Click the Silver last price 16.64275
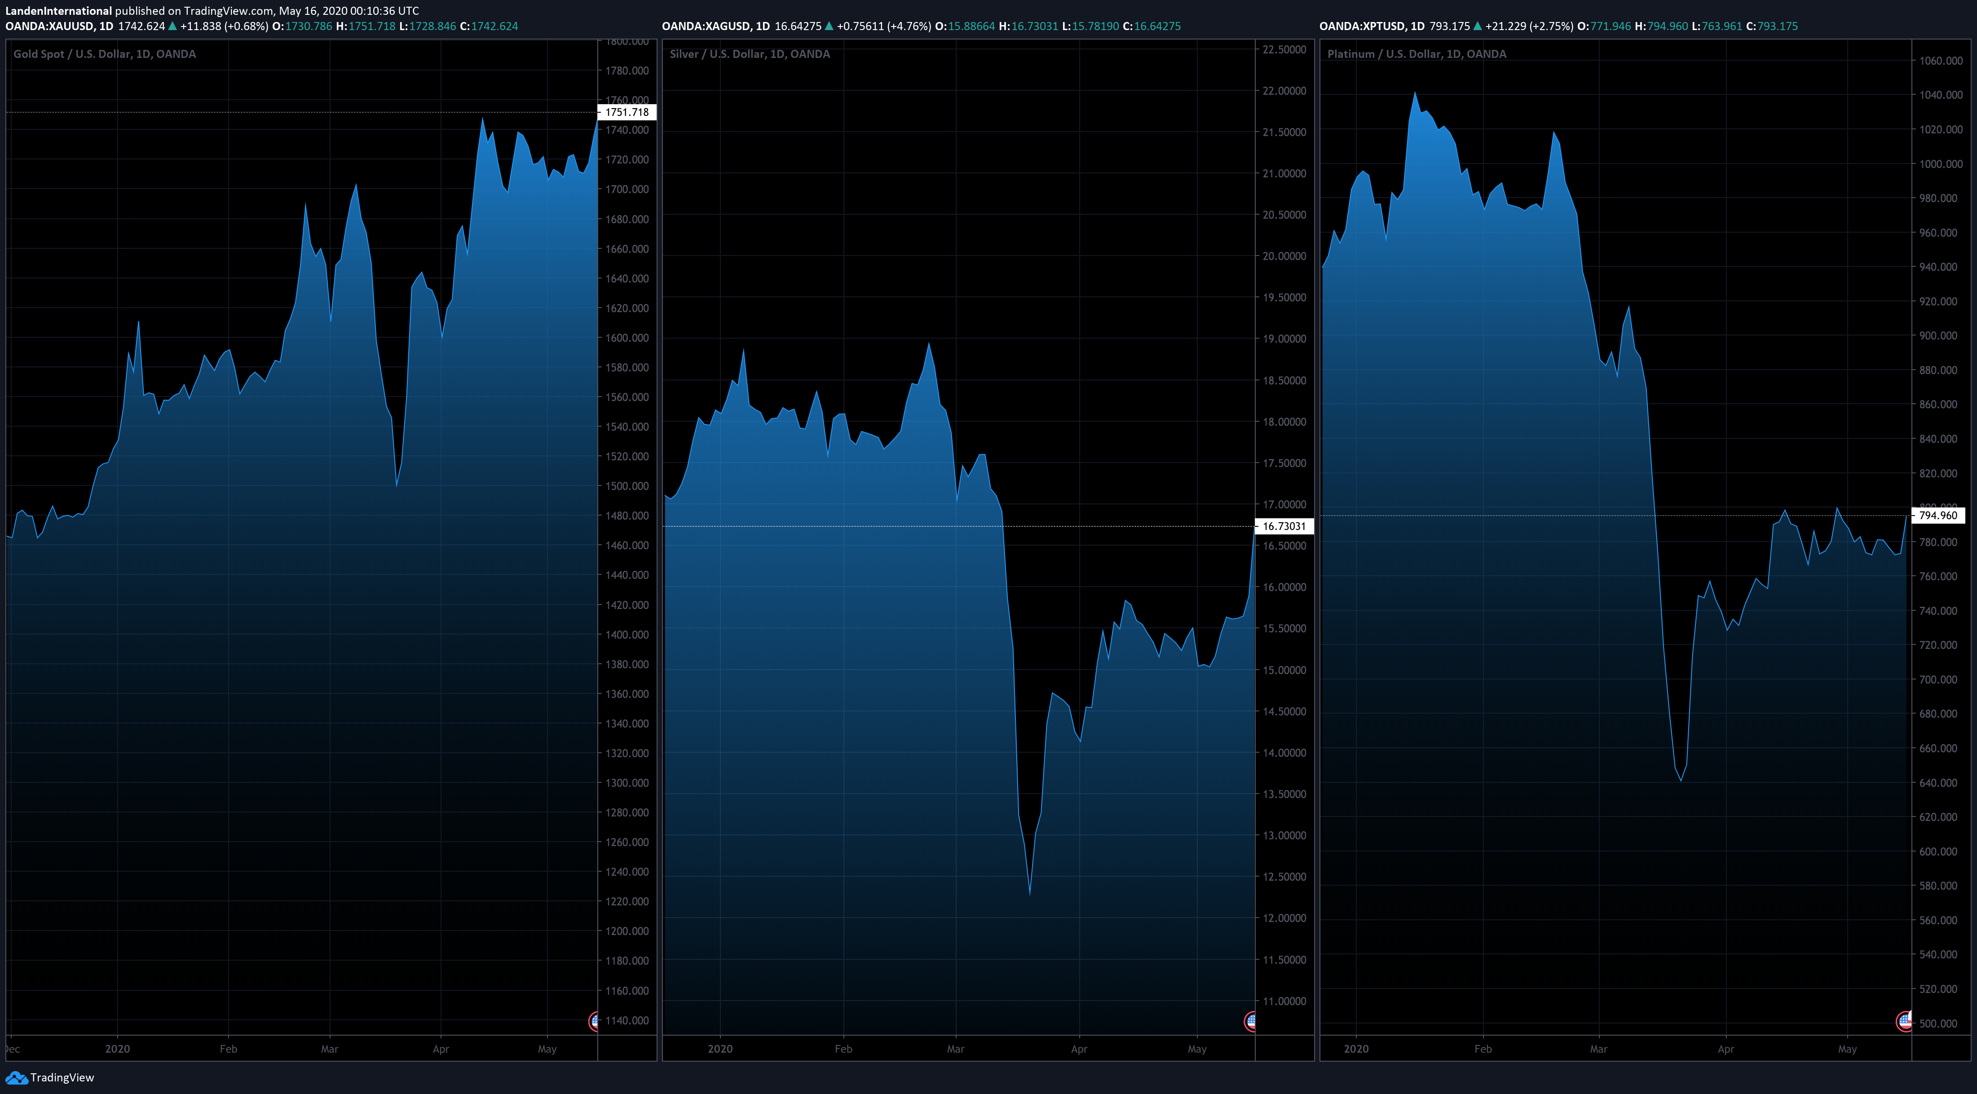This screenshot has width=1977, height=1094. pos(798,26)
